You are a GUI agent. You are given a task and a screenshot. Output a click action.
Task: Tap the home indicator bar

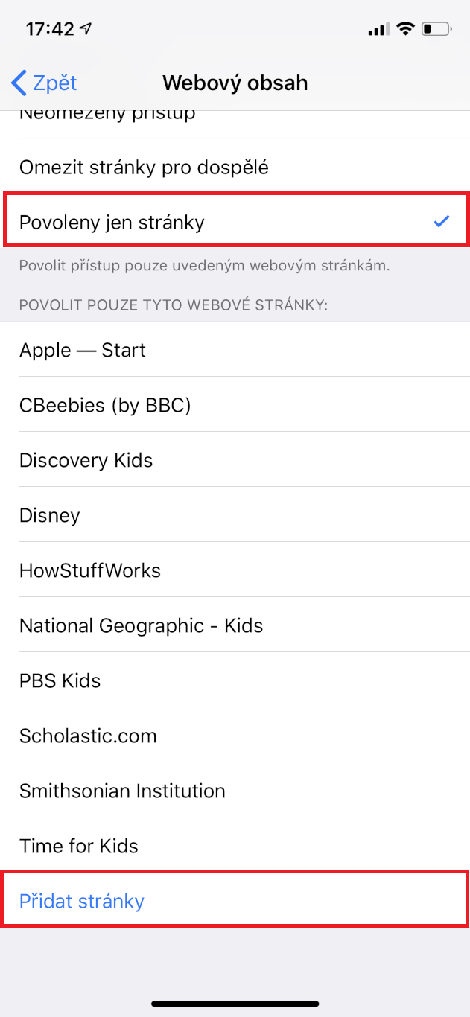pyautogui.click(x=235, y=1004)
